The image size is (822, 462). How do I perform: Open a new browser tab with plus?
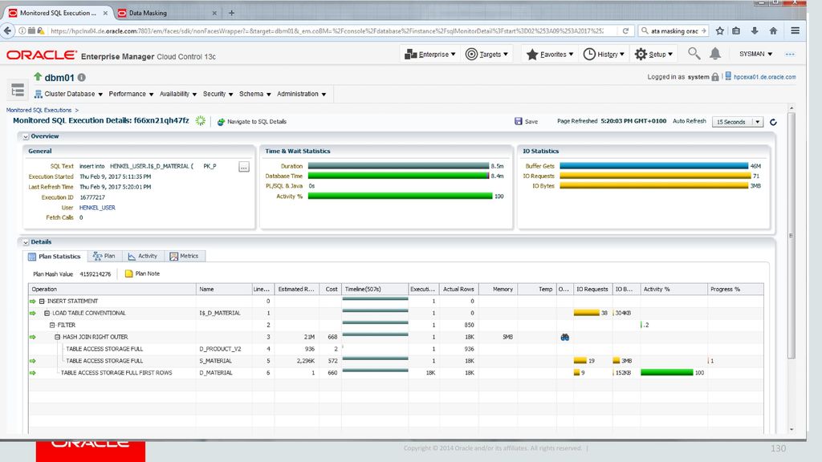click(x=231, y=13)
